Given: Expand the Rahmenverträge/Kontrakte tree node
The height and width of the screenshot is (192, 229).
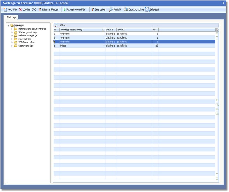Looking at the screenshot, I should (x=12, y=29).
